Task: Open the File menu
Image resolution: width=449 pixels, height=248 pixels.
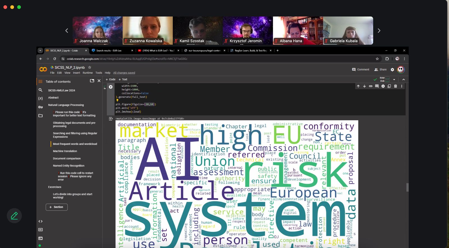Action: click(52, 73)
